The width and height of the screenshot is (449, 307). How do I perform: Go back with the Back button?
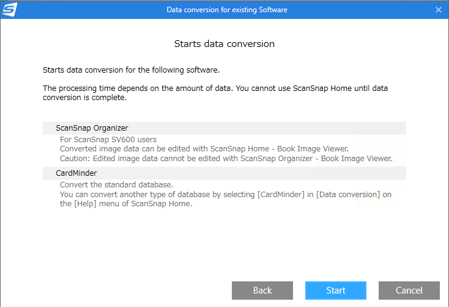[x=262, y=291]
